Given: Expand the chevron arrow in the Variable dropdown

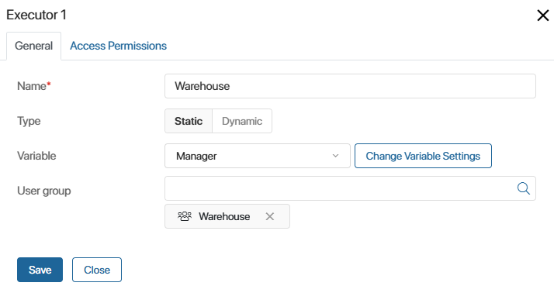Looking at the screenshot, I should 335,156.
